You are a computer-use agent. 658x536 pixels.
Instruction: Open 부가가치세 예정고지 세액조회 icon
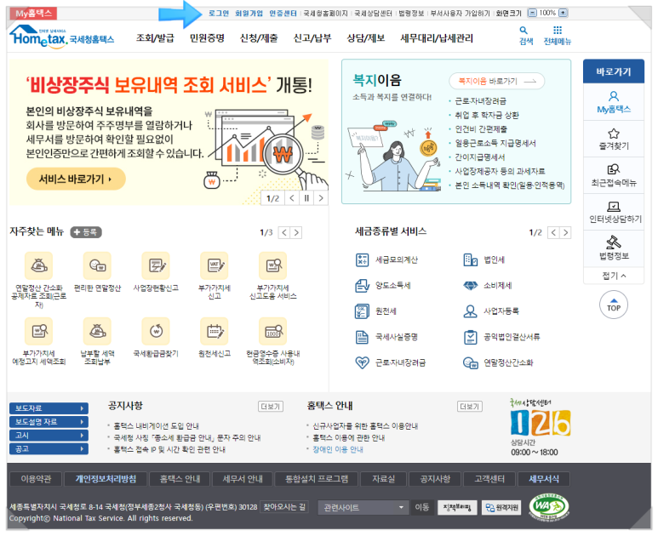38,331
